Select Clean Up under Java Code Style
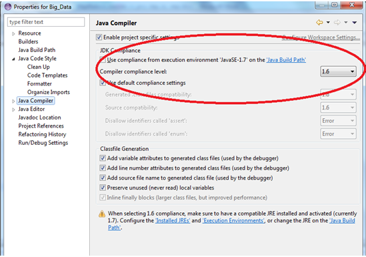Screen dimensions: 366x257 (x=39, y=67)
